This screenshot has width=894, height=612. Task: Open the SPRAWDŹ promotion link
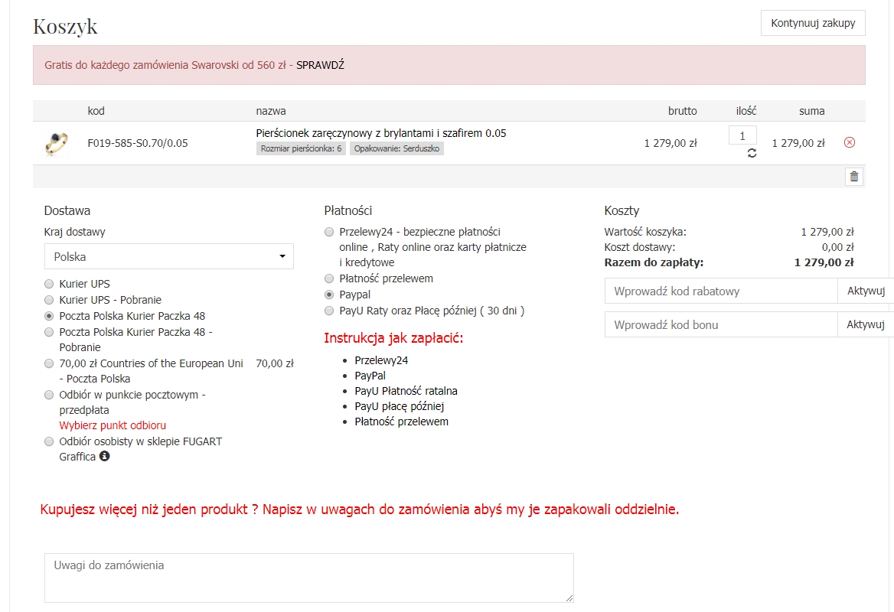tap(320, 65)
